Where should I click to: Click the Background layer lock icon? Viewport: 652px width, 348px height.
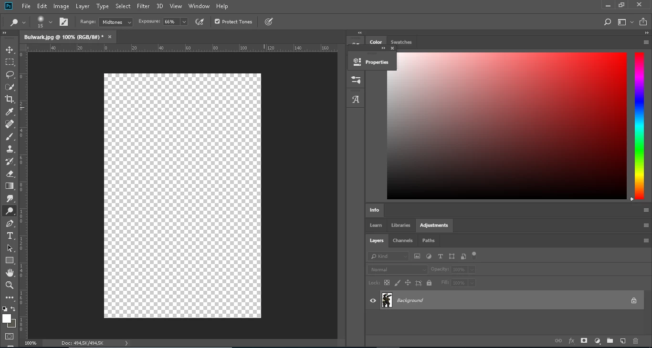point(634,301)
